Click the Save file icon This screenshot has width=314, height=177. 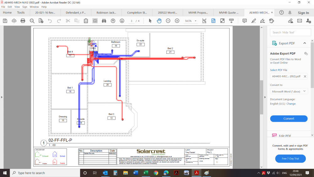tap(5, 21)
